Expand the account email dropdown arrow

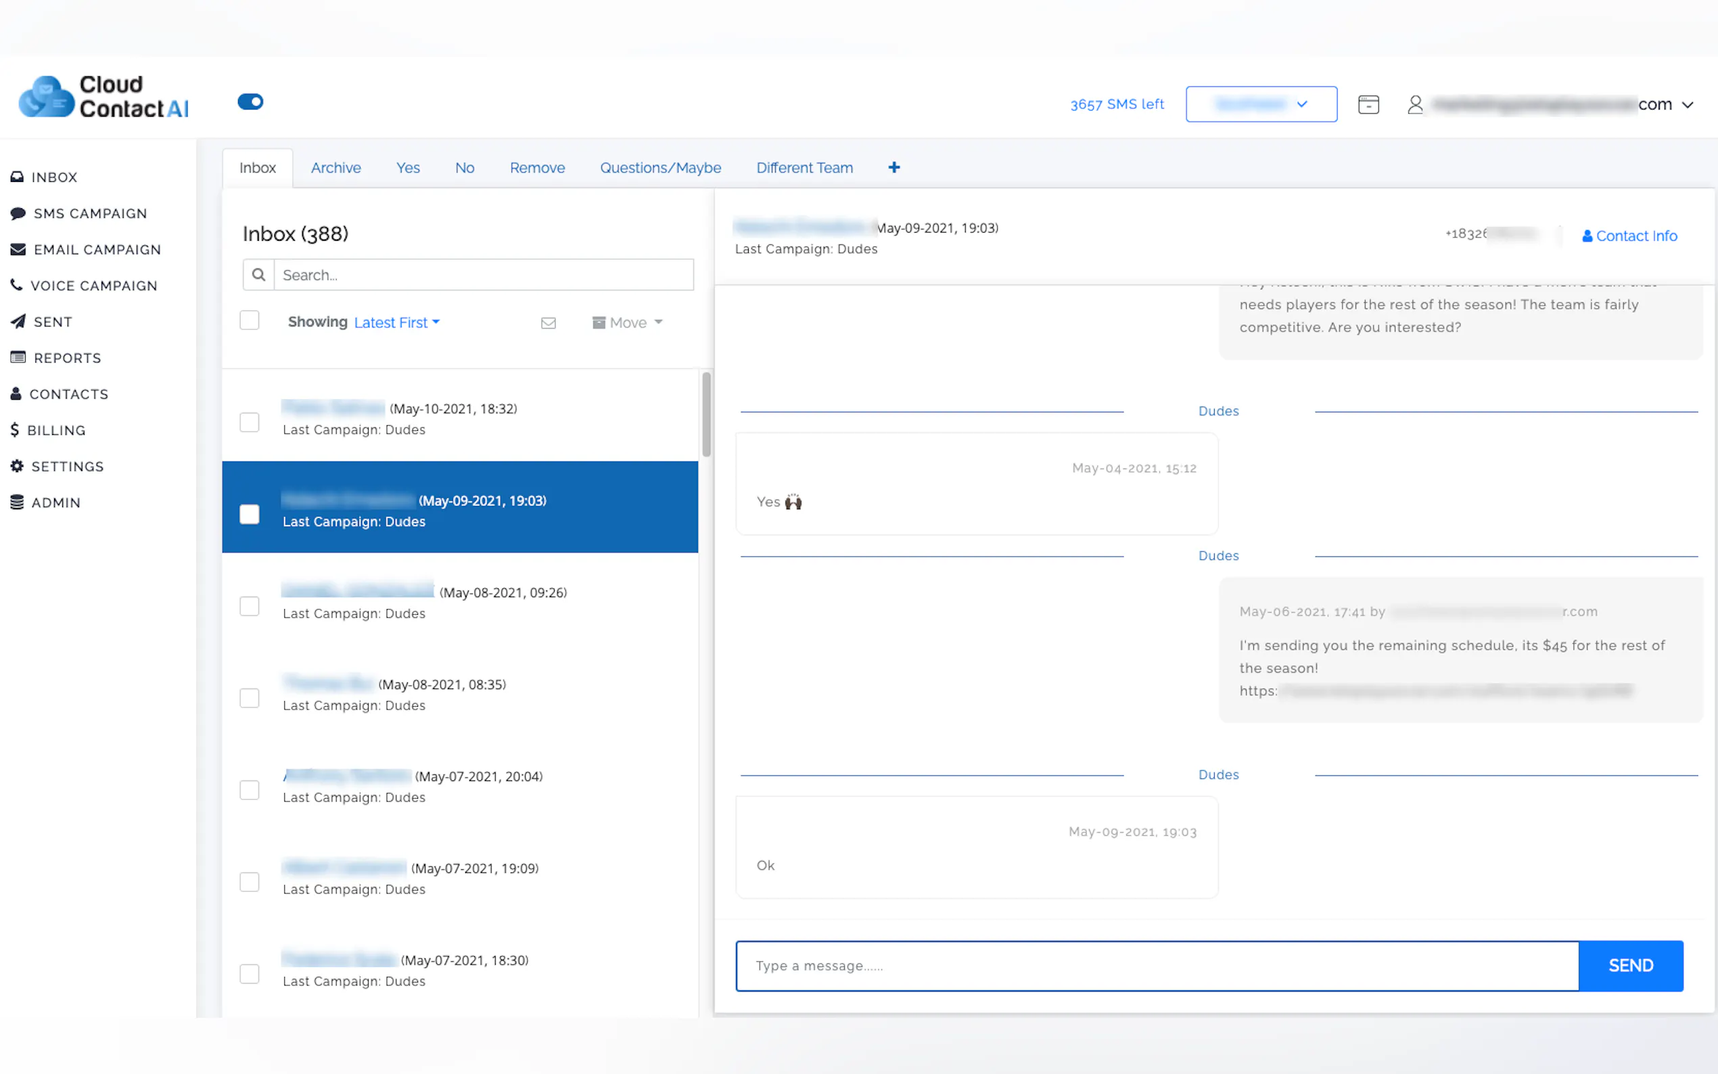coord(1688,105)
